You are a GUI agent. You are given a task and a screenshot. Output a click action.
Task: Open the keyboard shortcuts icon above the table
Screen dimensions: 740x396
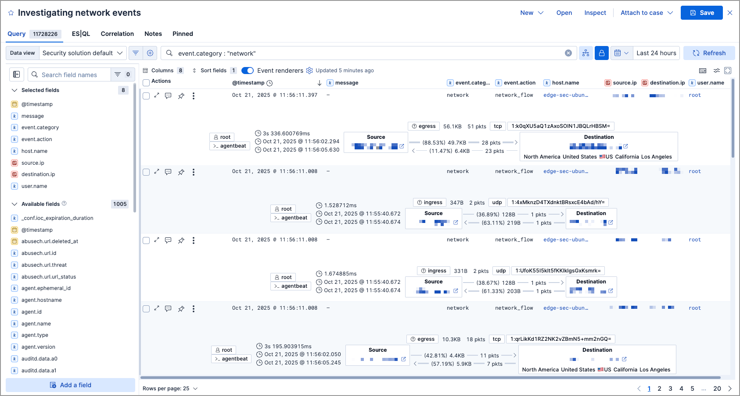(x=703, y=70)
